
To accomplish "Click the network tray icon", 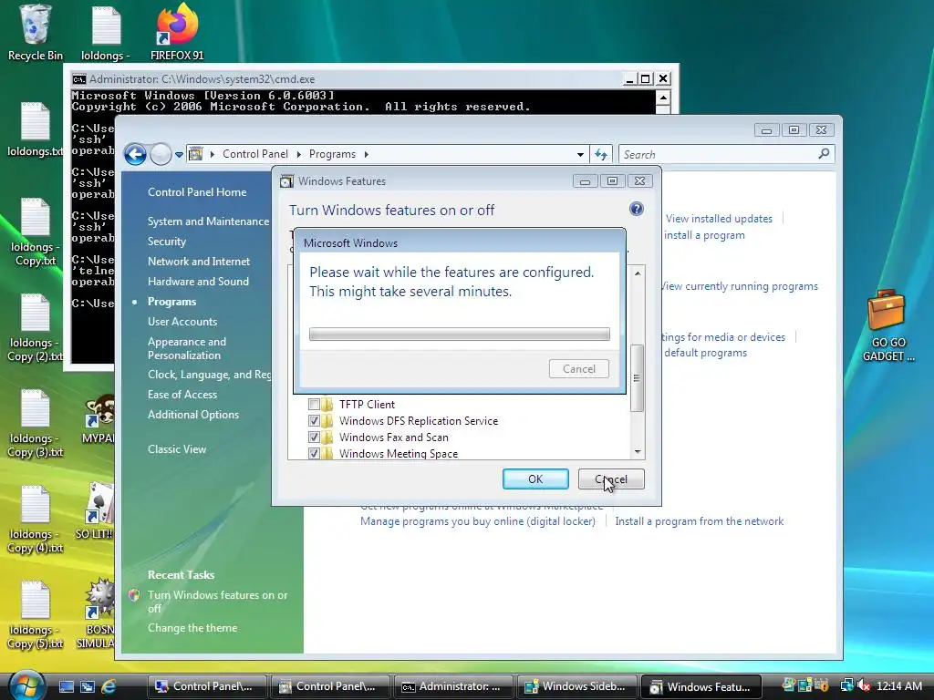I will pos(846,685).
